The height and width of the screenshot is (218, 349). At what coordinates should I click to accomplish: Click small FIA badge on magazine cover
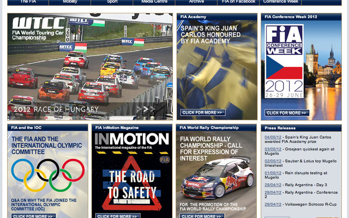click(165, 160)
